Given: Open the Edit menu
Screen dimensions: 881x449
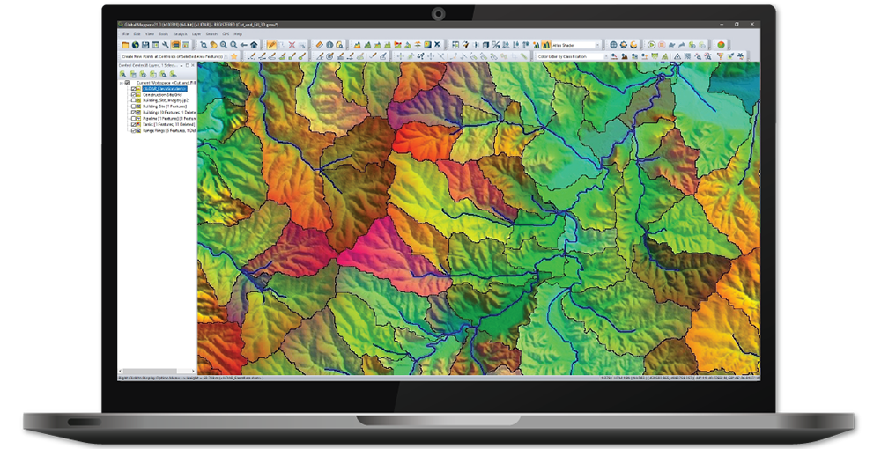Looking at the screenshot, I should click(137, 34).
